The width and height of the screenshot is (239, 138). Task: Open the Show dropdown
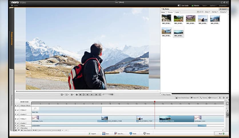(208, 12)
